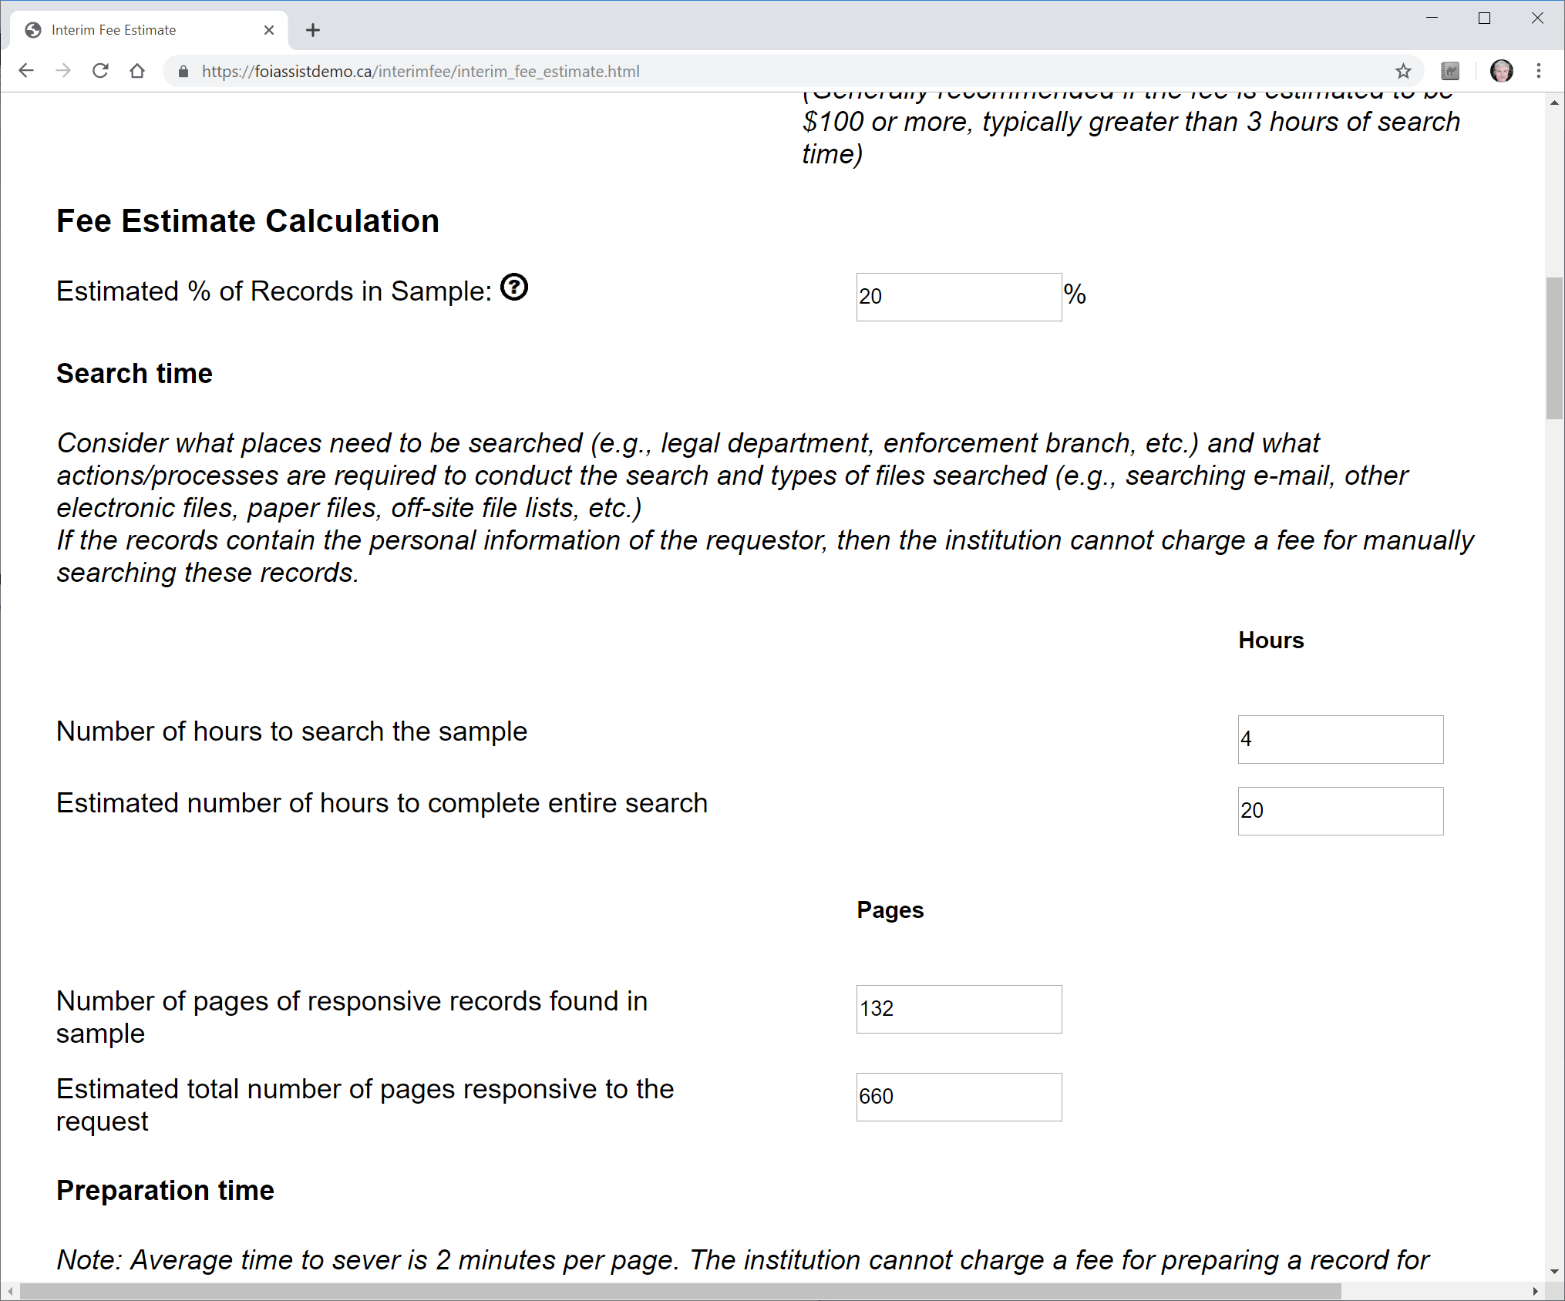Click the browser forward arrow
The width and height of the screenshot is (1565, 1301).
coord(63,71)
